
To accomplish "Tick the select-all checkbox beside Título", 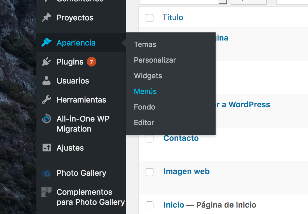I will (150, 18).
